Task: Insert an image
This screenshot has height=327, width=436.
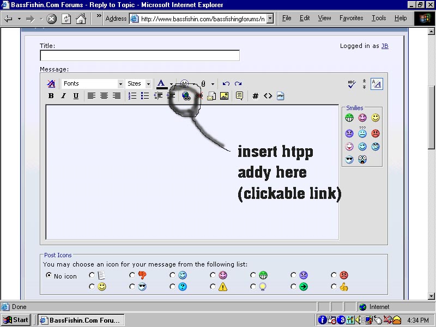Action: (224, 96)
